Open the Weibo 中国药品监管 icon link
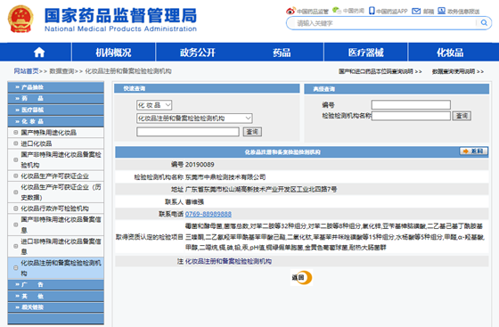 click(290, 11)
